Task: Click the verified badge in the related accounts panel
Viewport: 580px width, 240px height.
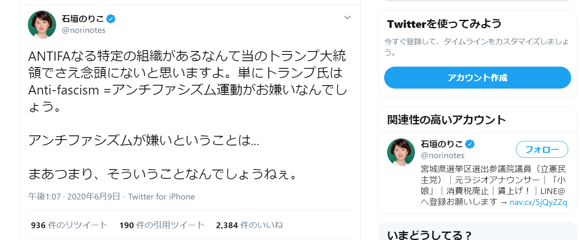Action: (x=470, y=144)
